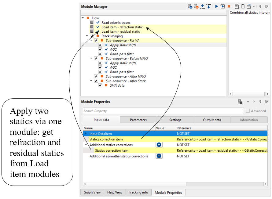This screenshot has width=272, height=199.
Task: Enable the Advanced checkbox
Action: pos(248,111)
